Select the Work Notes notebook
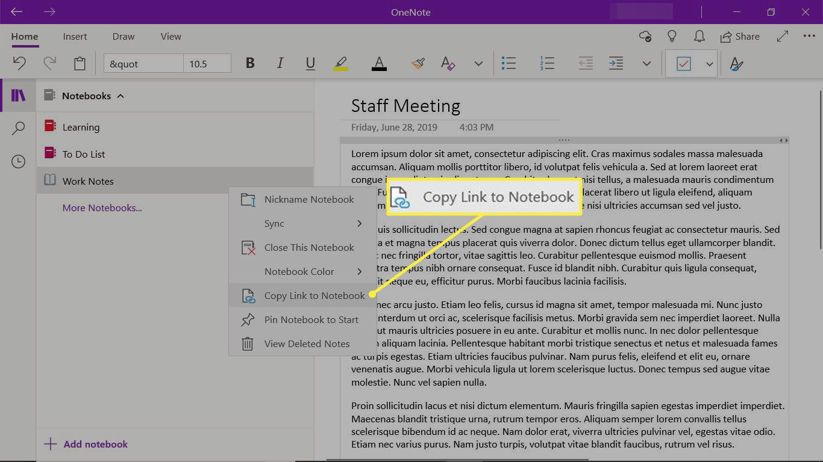823x462 pixels. click(175, 181)
